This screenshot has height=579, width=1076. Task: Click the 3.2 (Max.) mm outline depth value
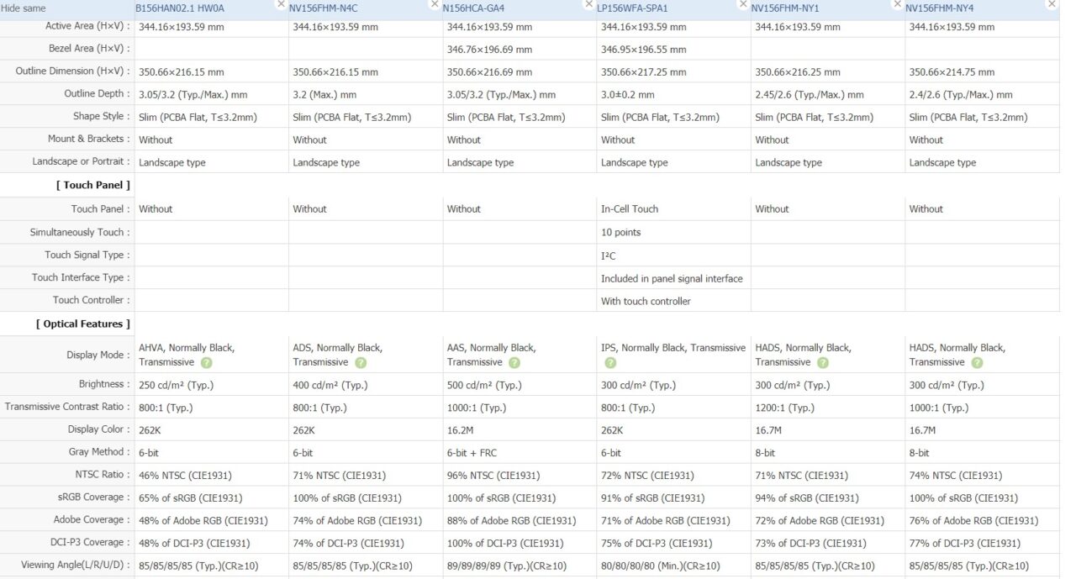coord(324,95)
